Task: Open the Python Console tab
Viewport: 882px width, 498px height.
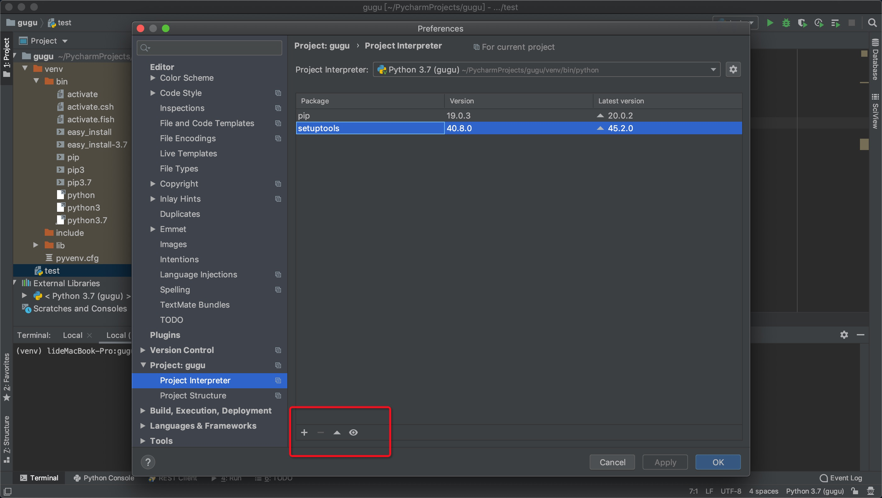Action: 104,478
